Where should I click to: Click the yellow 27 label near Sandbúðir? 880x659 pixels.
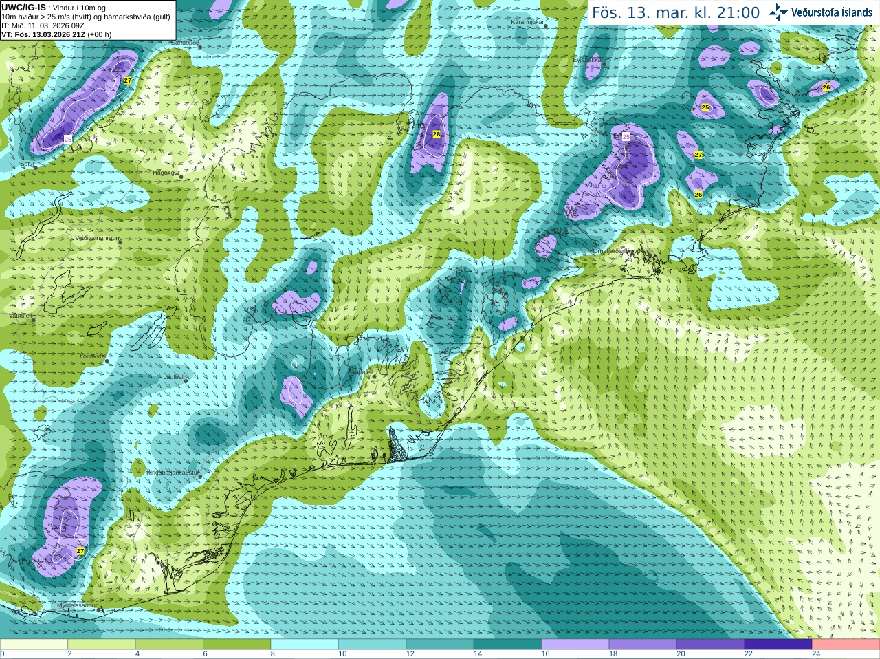(128, 80)
